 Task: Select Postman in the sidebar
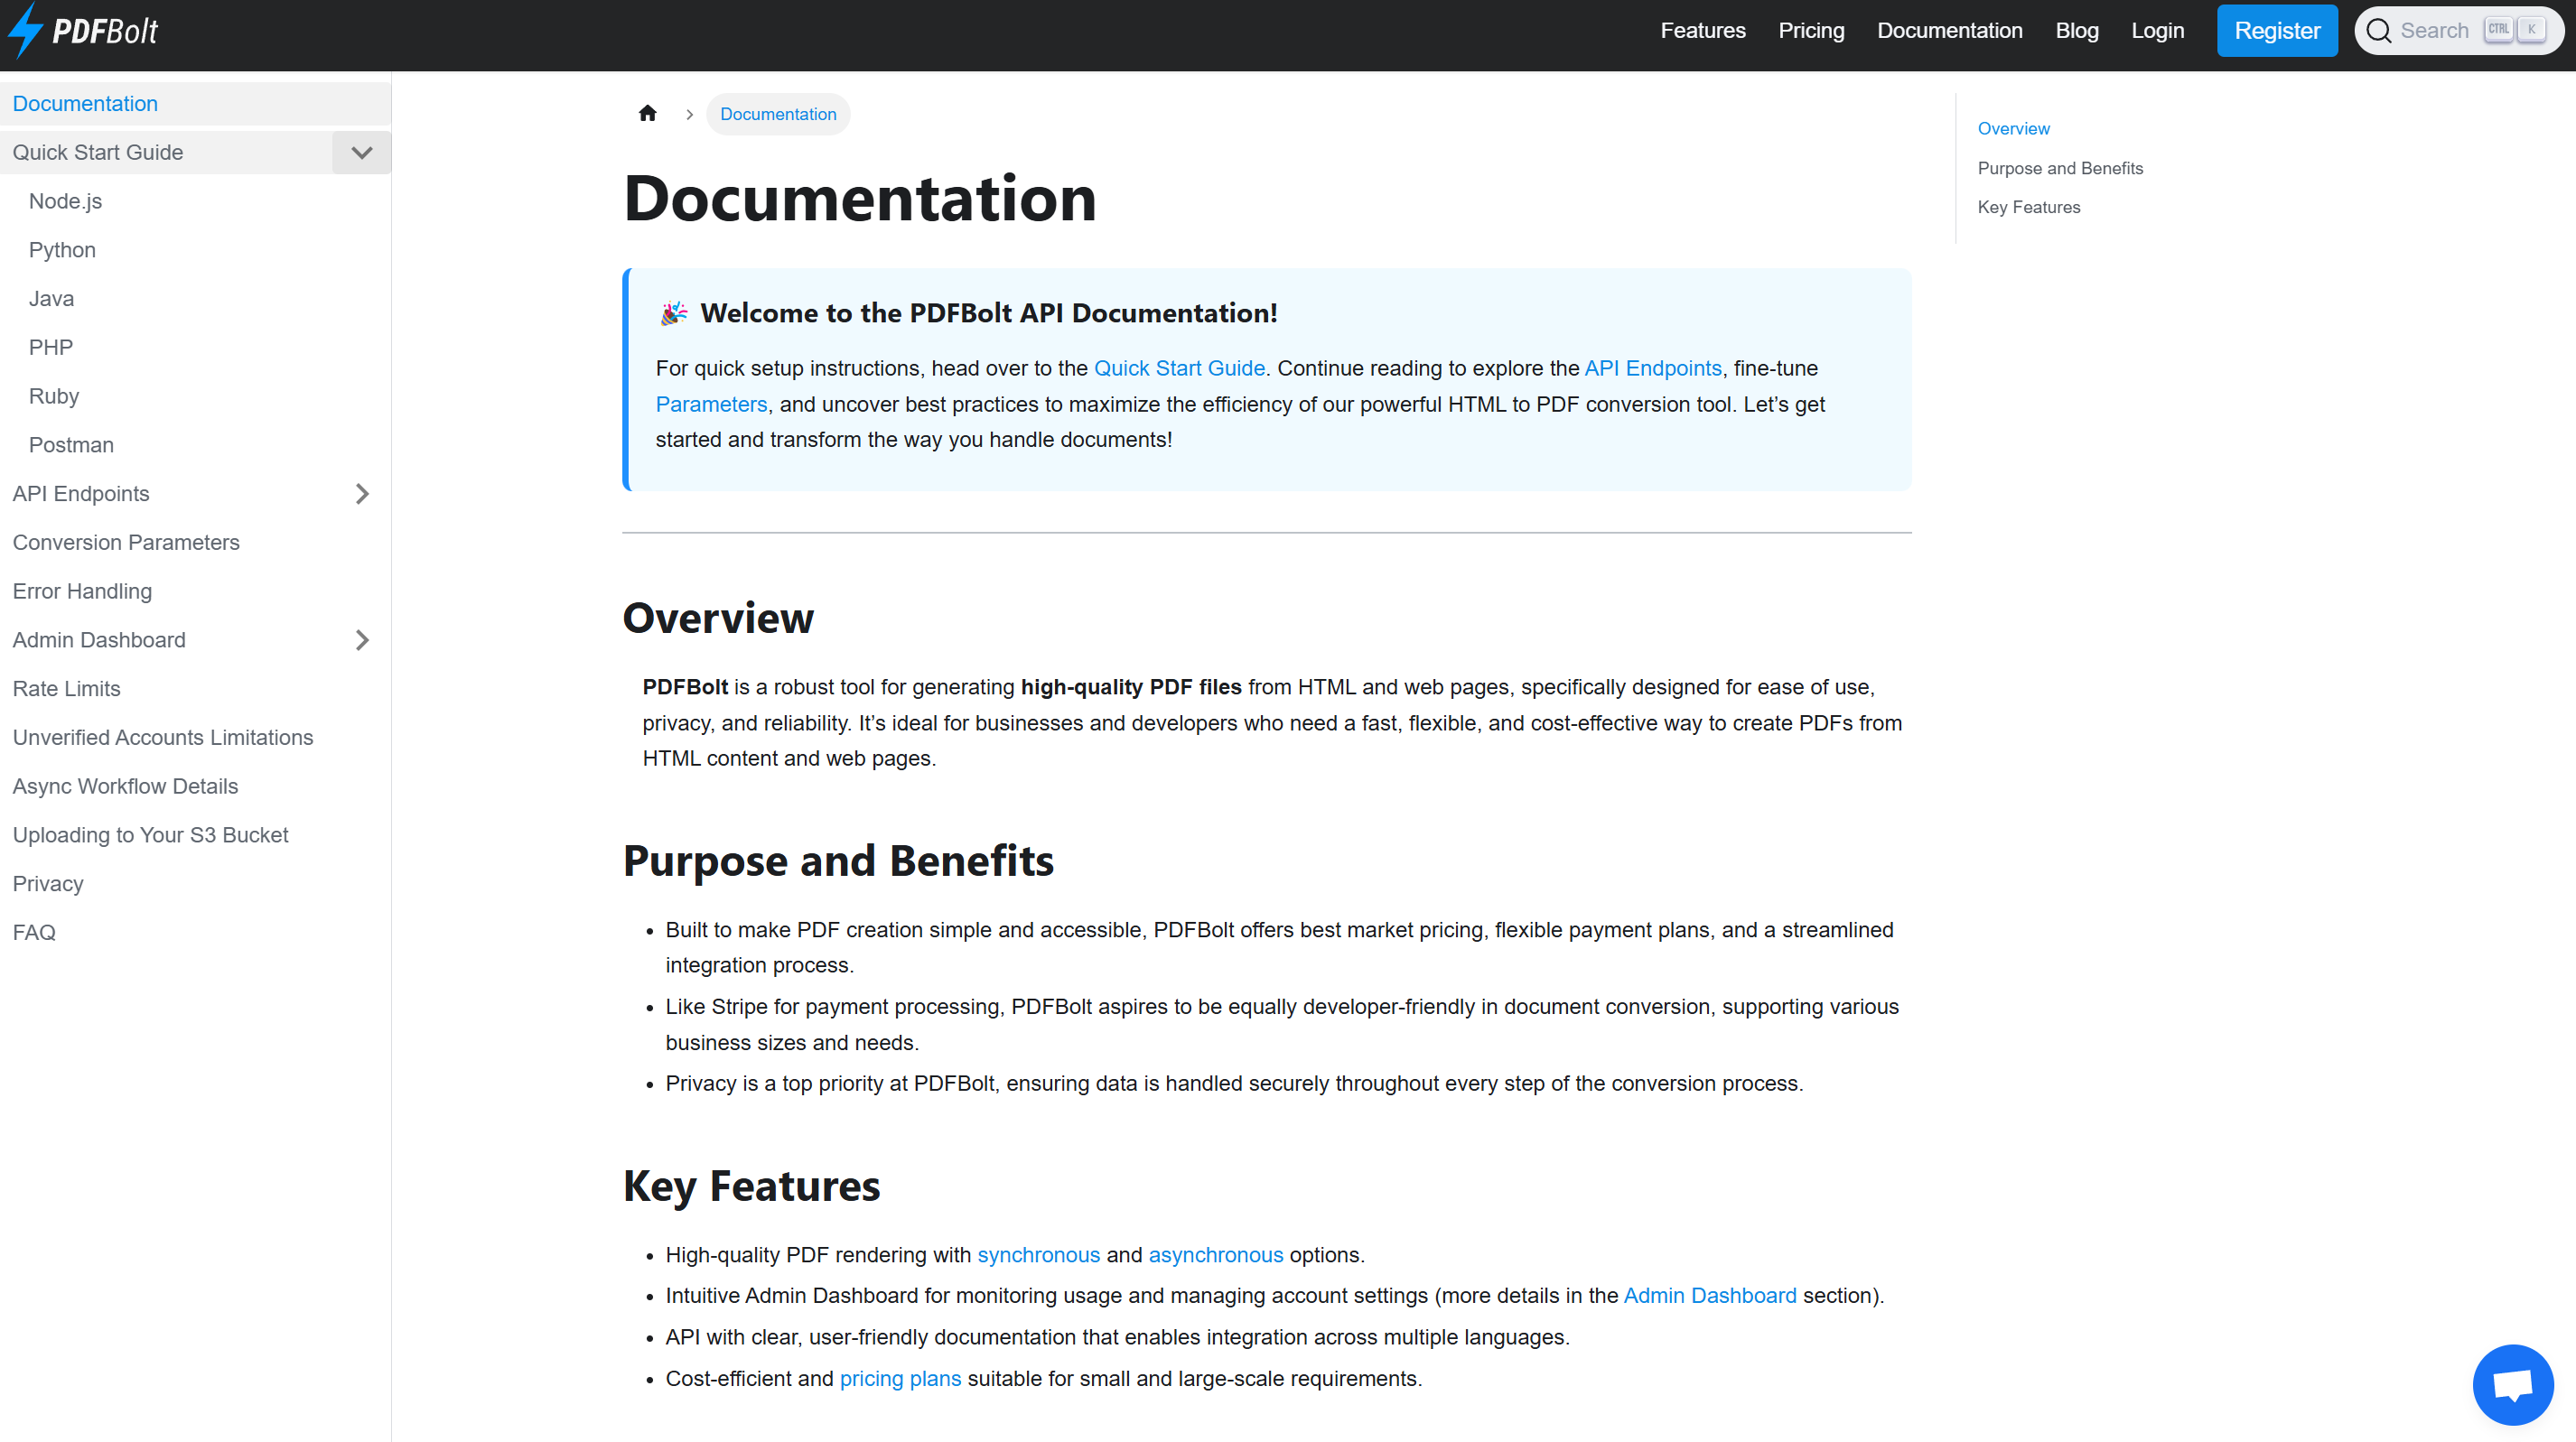(71, 445)
